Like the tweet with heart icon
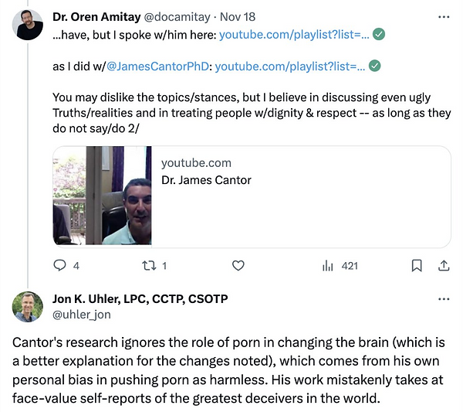 (238, 266)
